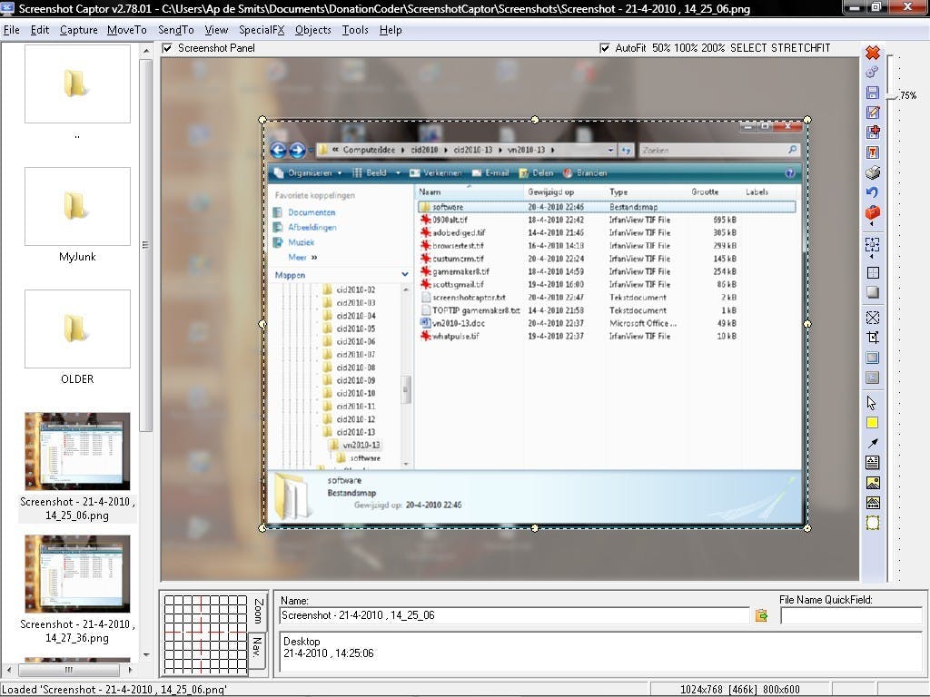
Task: Open the Objects menu
Action: (313, 30)
